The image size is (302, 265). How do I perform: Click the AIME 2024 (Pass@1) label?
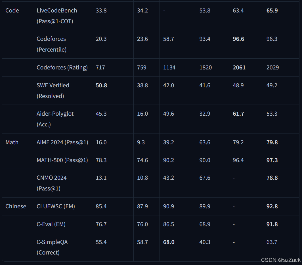coord(62,142)
